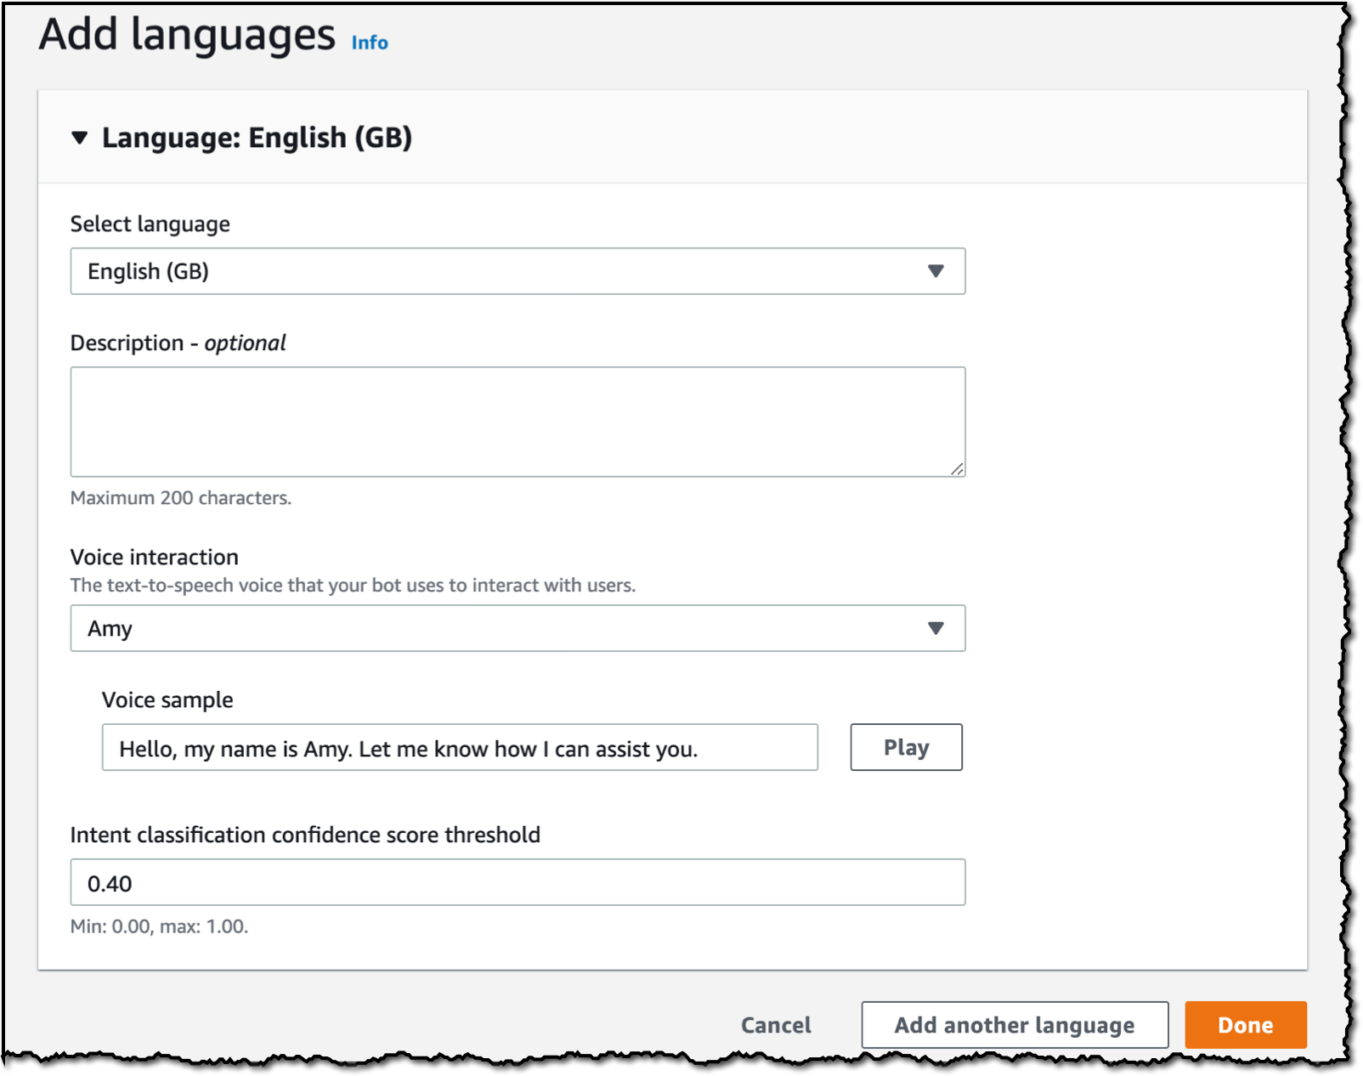The image size is (1363, 1076).
Task: Click the confidence score threshold field
Action: (517, 882)
